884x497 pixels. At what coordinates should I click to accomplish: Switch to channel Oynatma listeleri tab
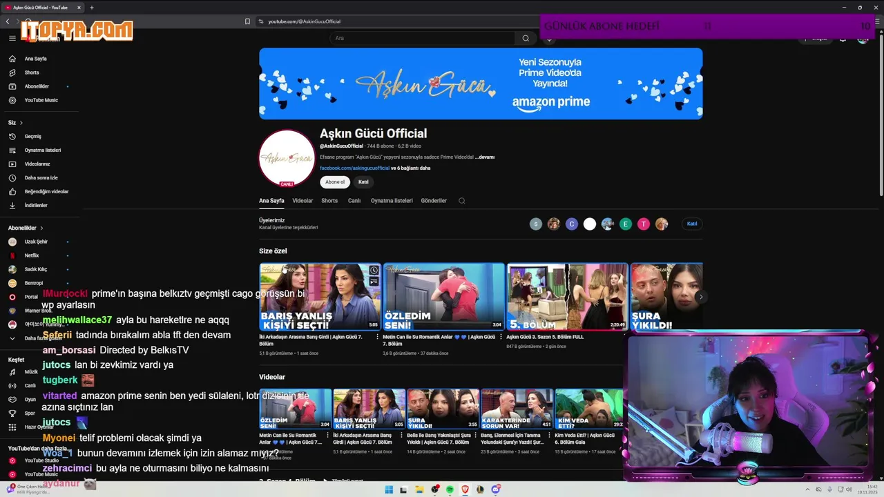(x=392, y=201)
